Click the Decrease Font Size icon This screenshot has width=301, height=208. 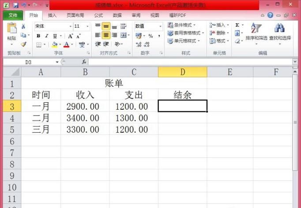(x=79, y=36)
